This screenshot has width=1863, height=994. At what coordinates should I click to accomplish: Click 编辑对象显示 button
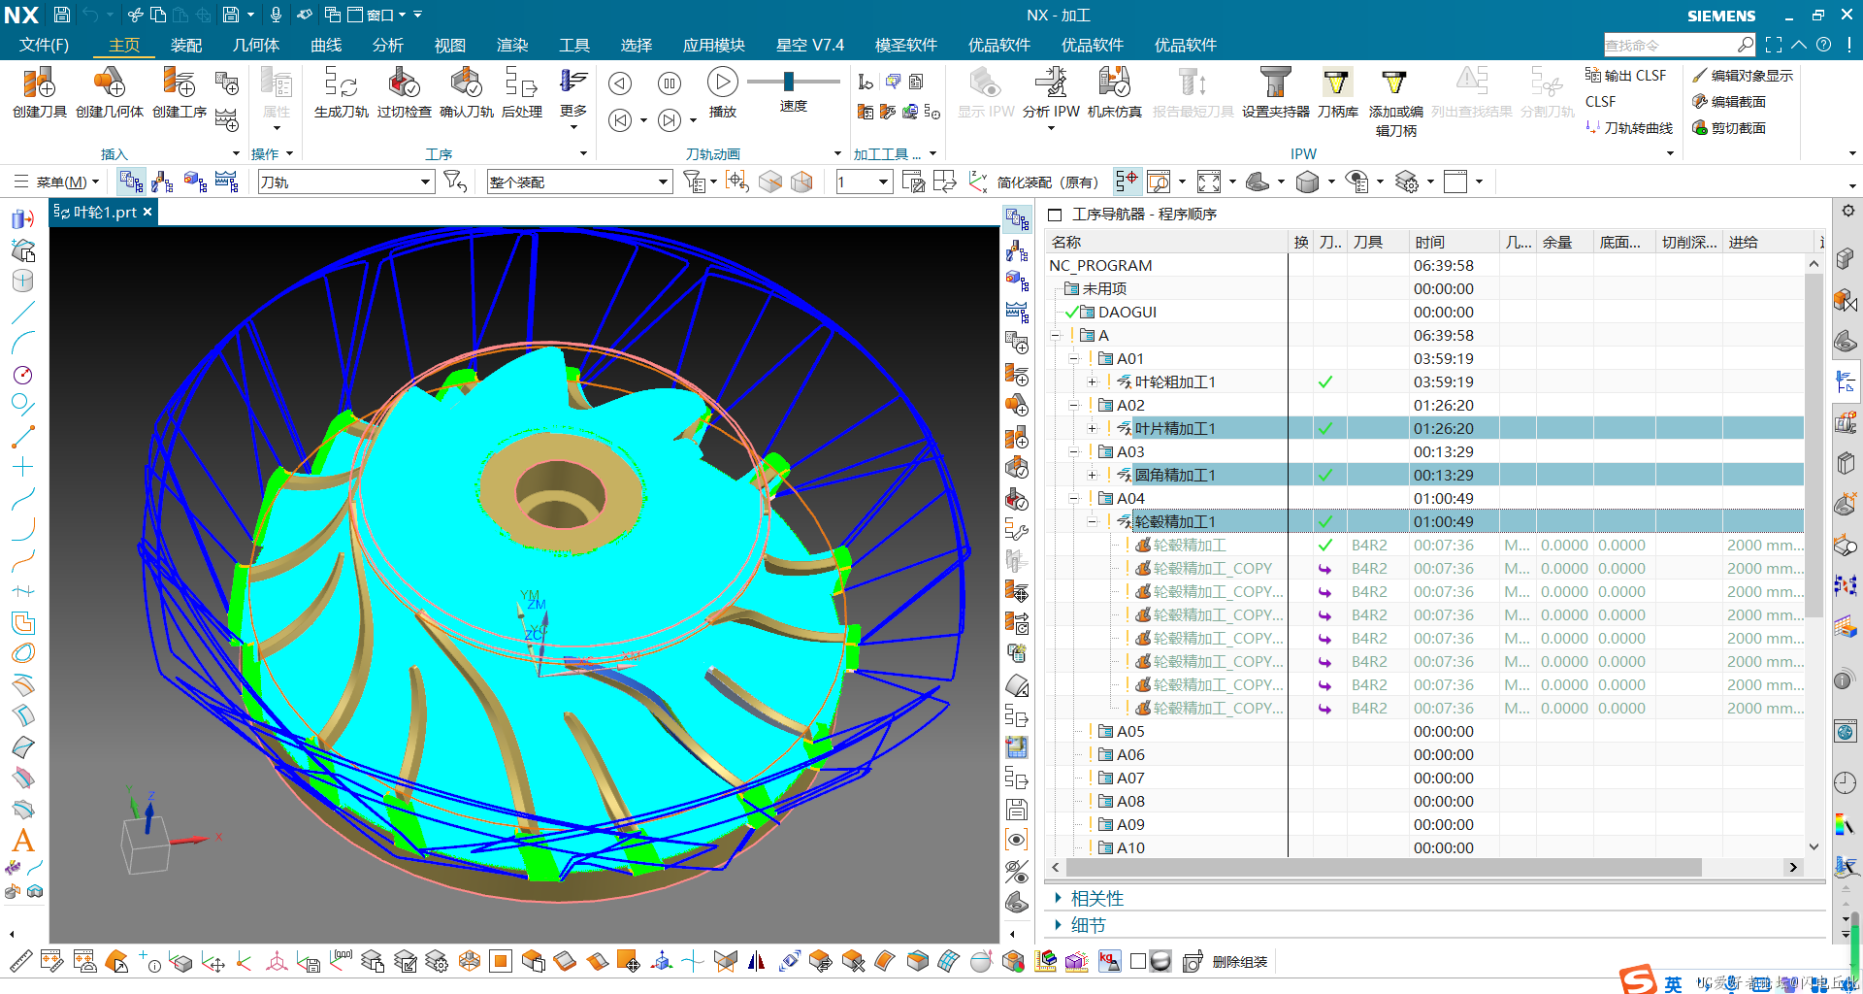1743,75
